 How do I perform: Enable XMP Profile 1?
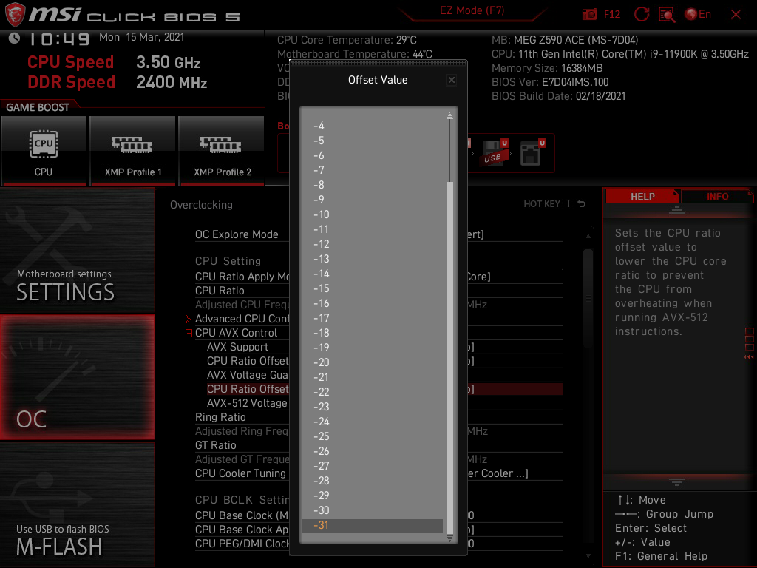click(132, 151)
